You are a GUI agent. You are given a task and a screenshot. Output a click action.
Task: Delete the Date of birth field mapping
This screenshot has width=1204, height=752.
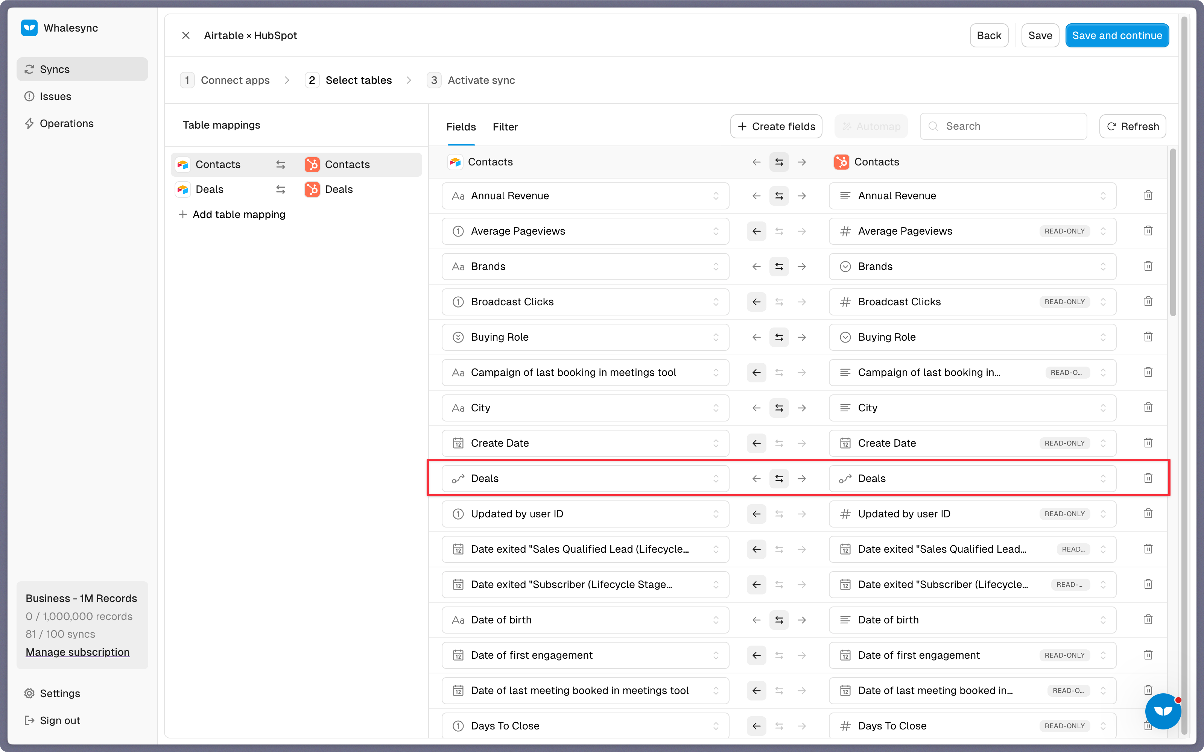point(1148,619)
